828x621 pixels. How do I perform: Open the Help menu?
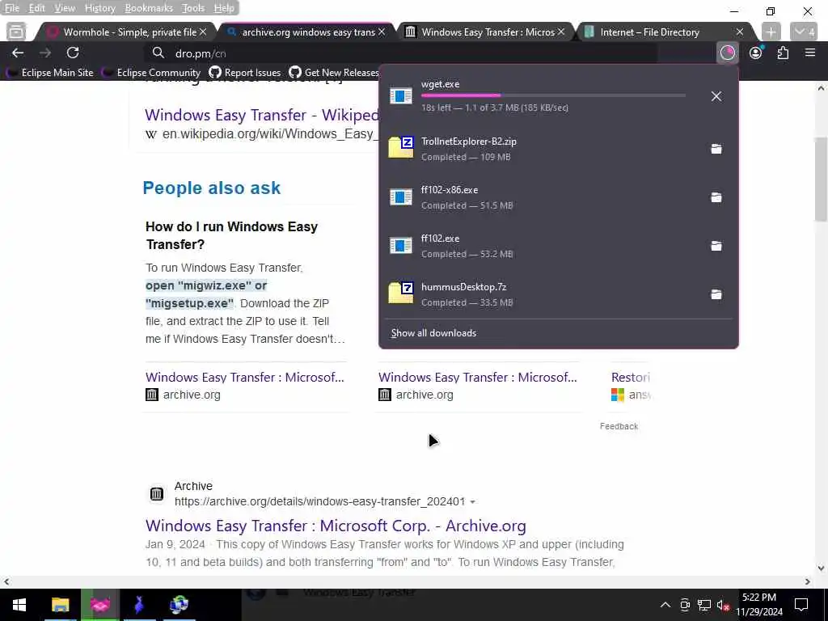click(224, 8)
